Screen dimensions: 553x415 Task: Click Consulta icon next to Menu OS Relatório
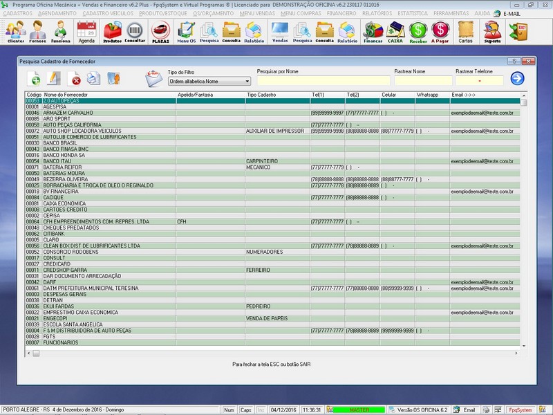(232, 32)
